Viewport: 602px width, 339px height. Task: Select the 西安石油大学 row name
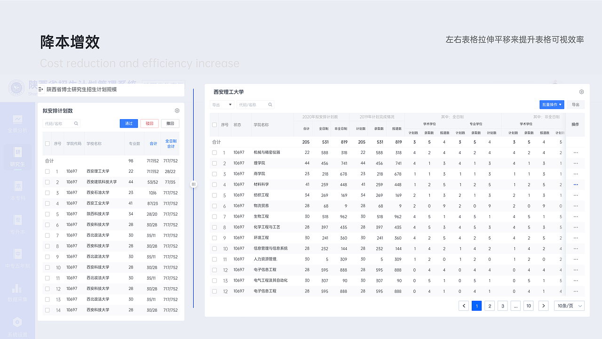pyautogui.click(x=98, y=193)
